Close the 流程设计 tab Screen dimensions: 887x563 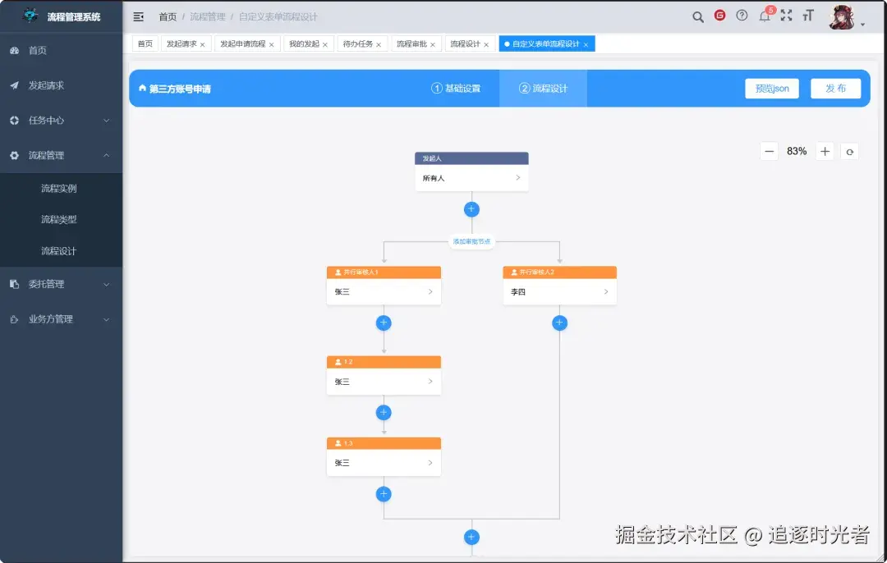[x=486, y=44]
